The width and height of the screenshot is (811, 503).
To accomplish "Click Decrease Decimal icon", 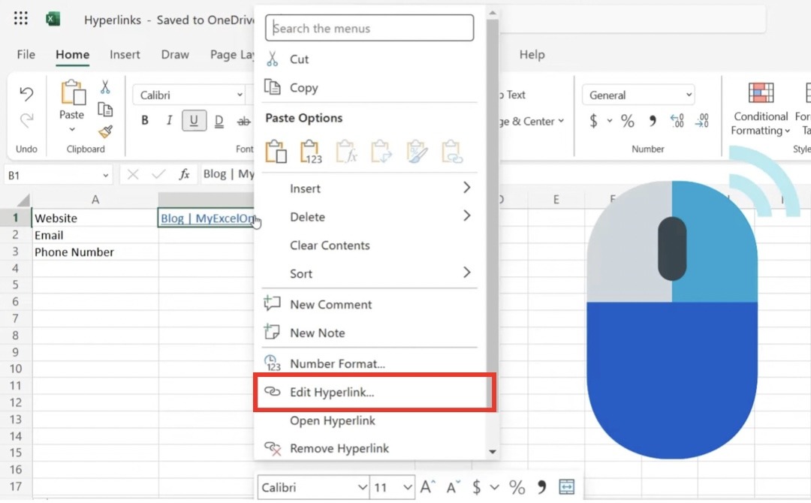I will click(702, 121).
